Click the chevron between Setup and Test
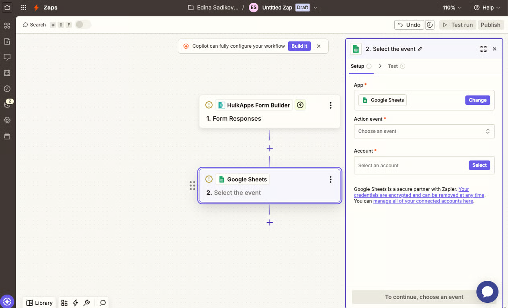Image resolution: width=508 pixels, height=308 pixels. click(380, 66)
